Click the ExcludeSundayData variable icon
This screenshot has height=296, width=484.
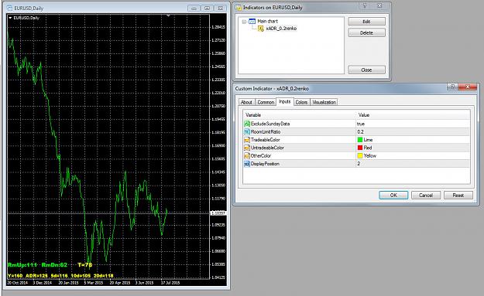(247, 124)
